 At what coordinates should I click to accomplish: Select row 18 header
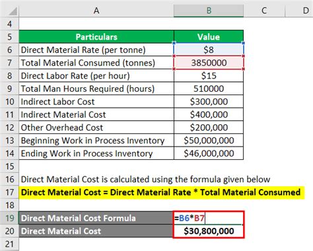[x=9, y=205]
